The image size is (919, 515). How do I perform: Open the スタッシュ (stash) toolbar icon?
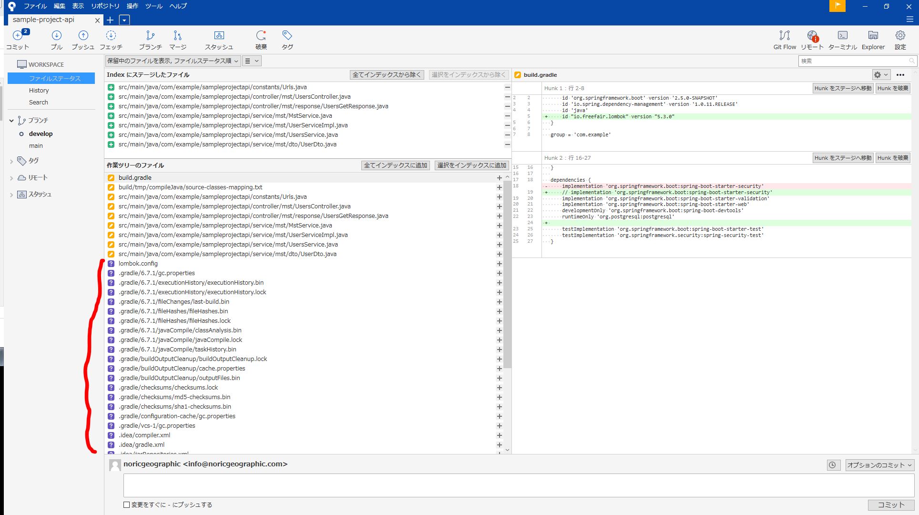coord(219,40)
